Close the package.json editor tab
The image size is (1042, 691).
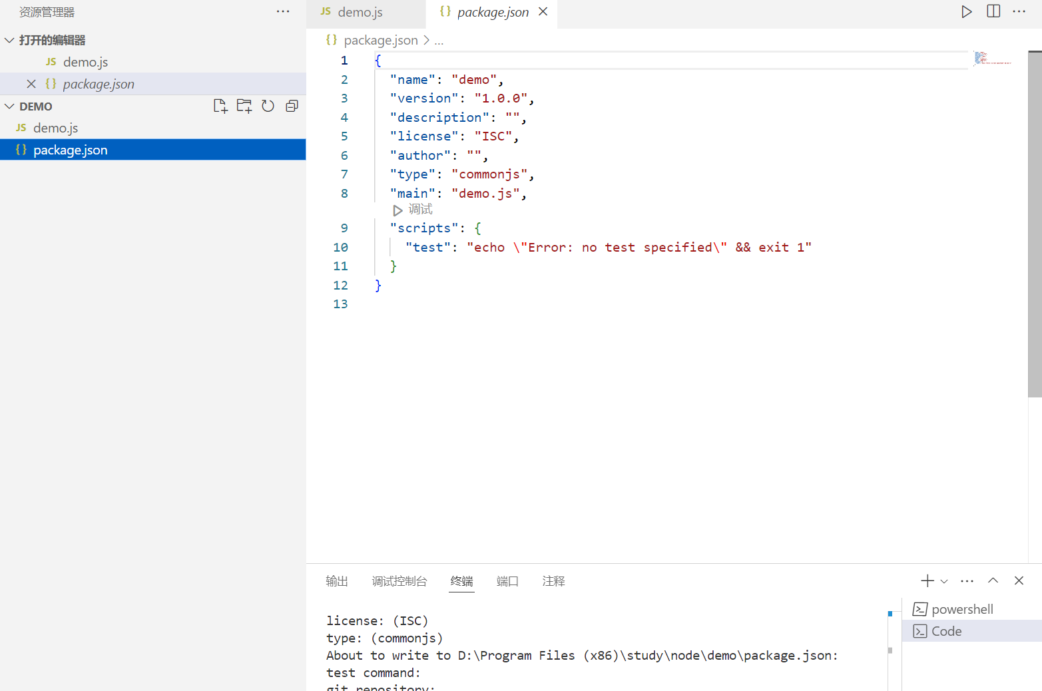(543, 12)
